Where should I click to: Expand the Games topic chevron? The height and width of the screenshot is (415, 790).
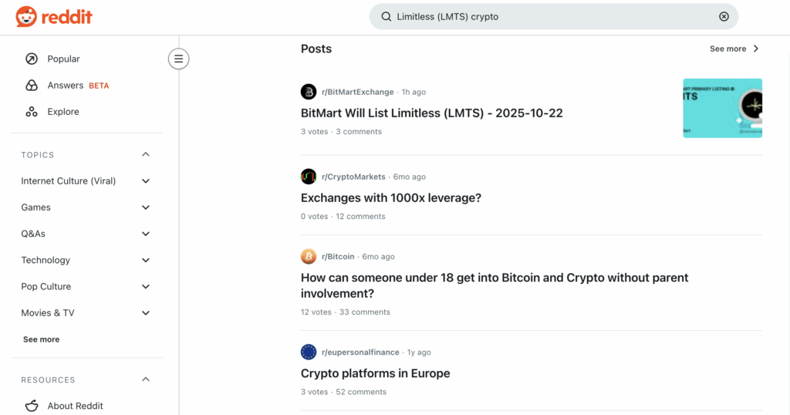146,207
